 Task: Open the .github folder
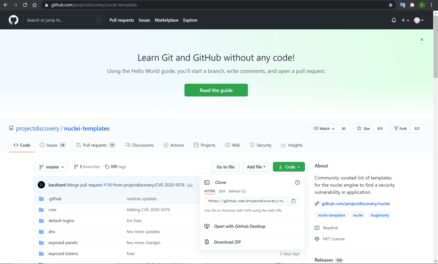point(55,199)
